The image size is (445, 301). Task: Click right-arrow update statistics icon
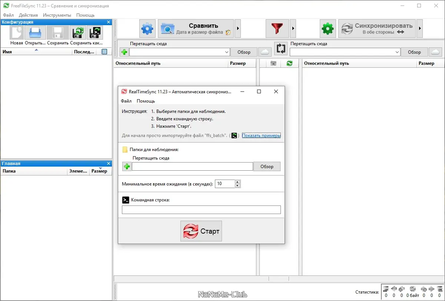click(432, 289)
